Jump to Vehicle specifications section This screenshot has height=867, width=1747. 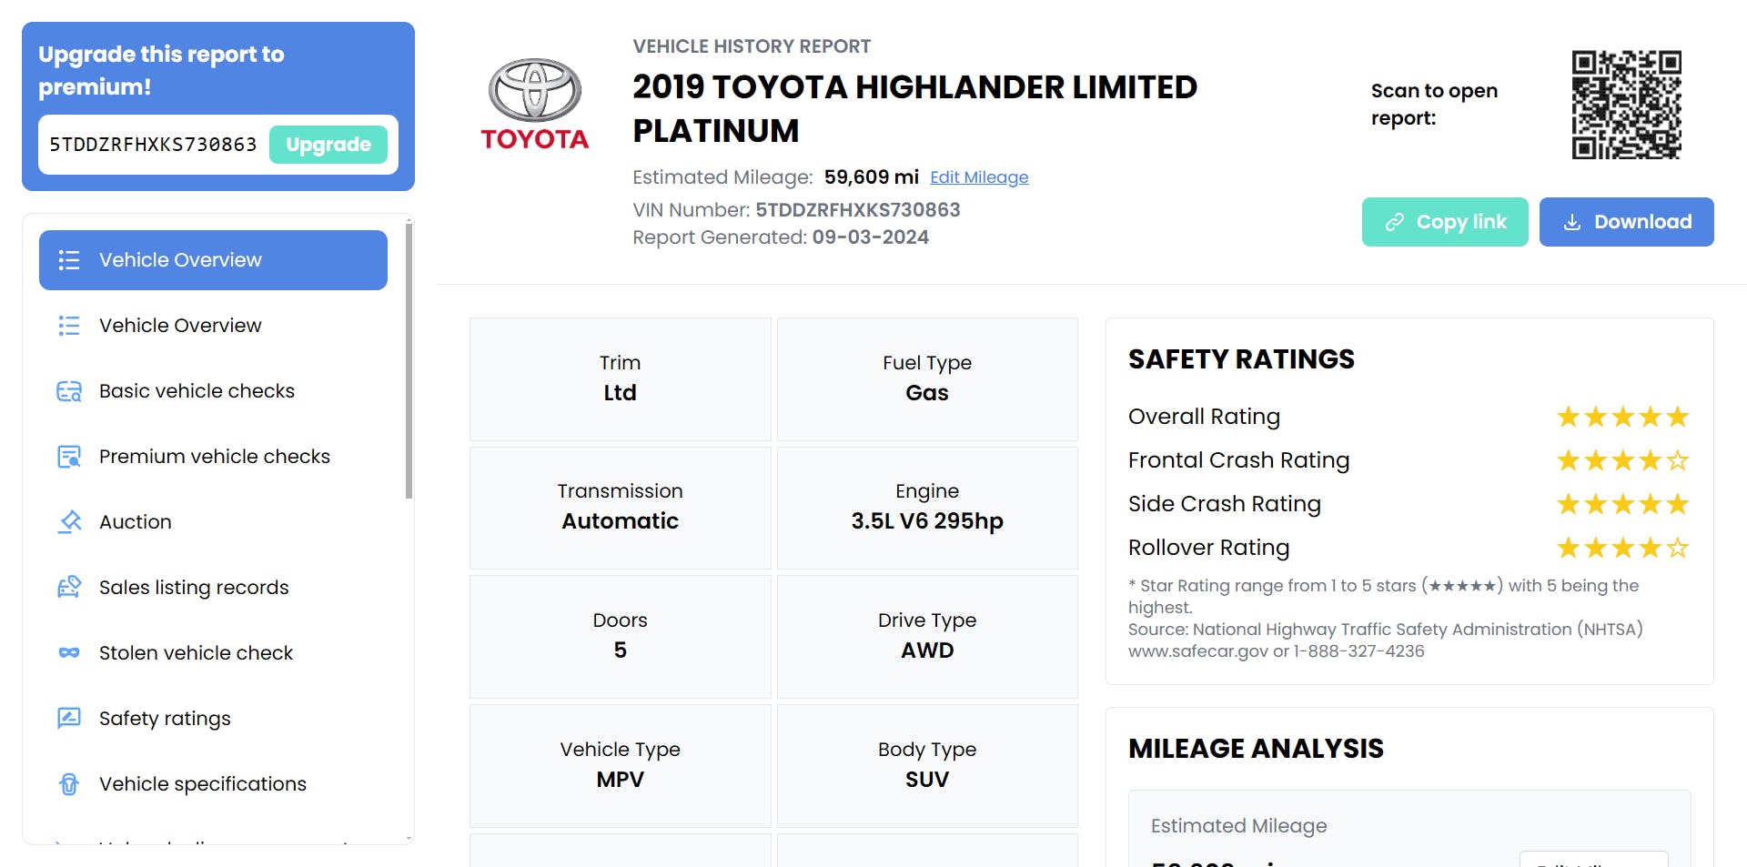pos(202,784)
